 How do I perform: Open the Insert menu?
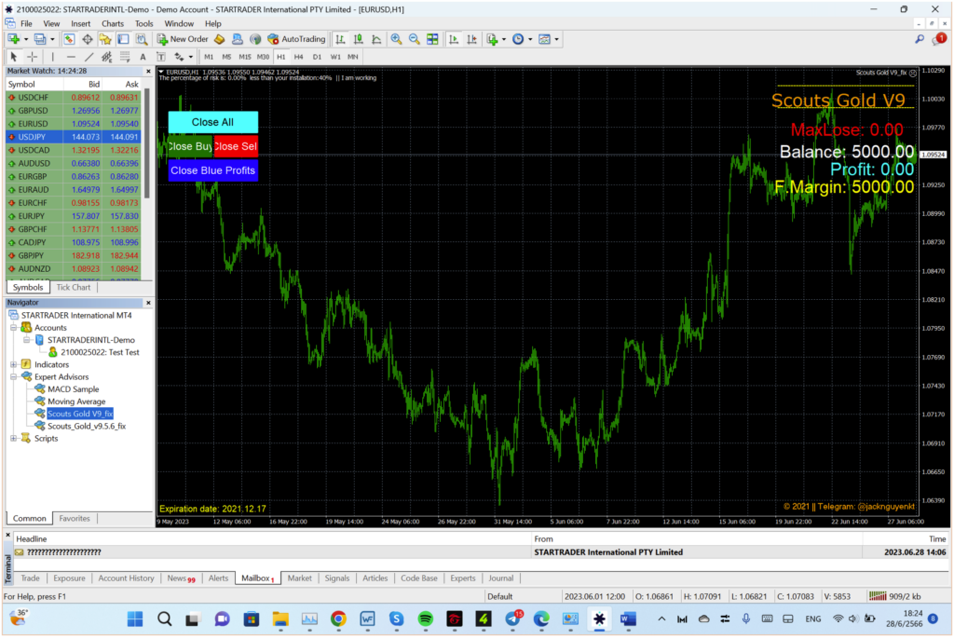click(80, 23)
